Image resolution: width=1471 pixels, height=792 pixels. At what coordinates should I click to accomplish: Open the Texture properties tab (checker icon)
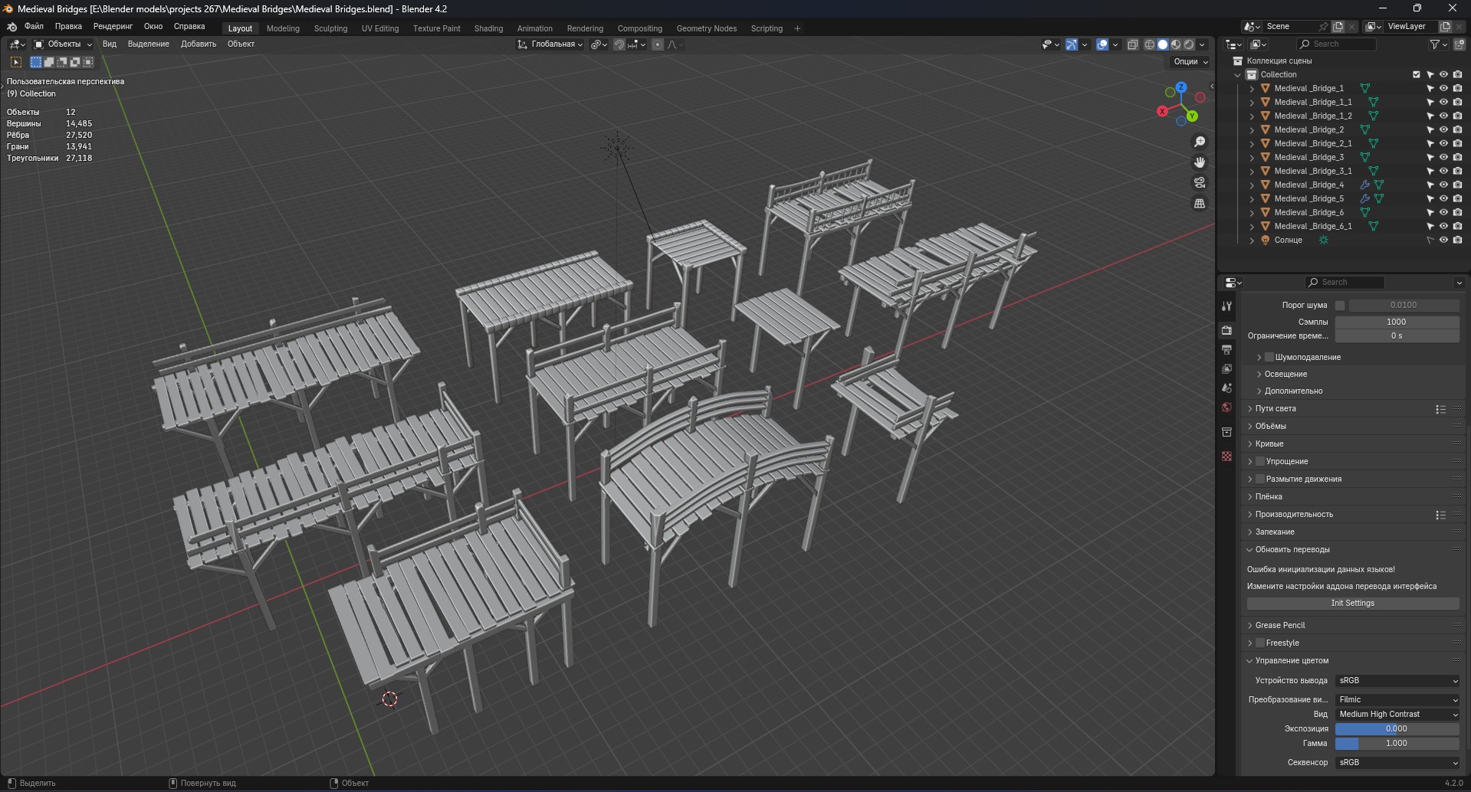tap(1226, 456)
